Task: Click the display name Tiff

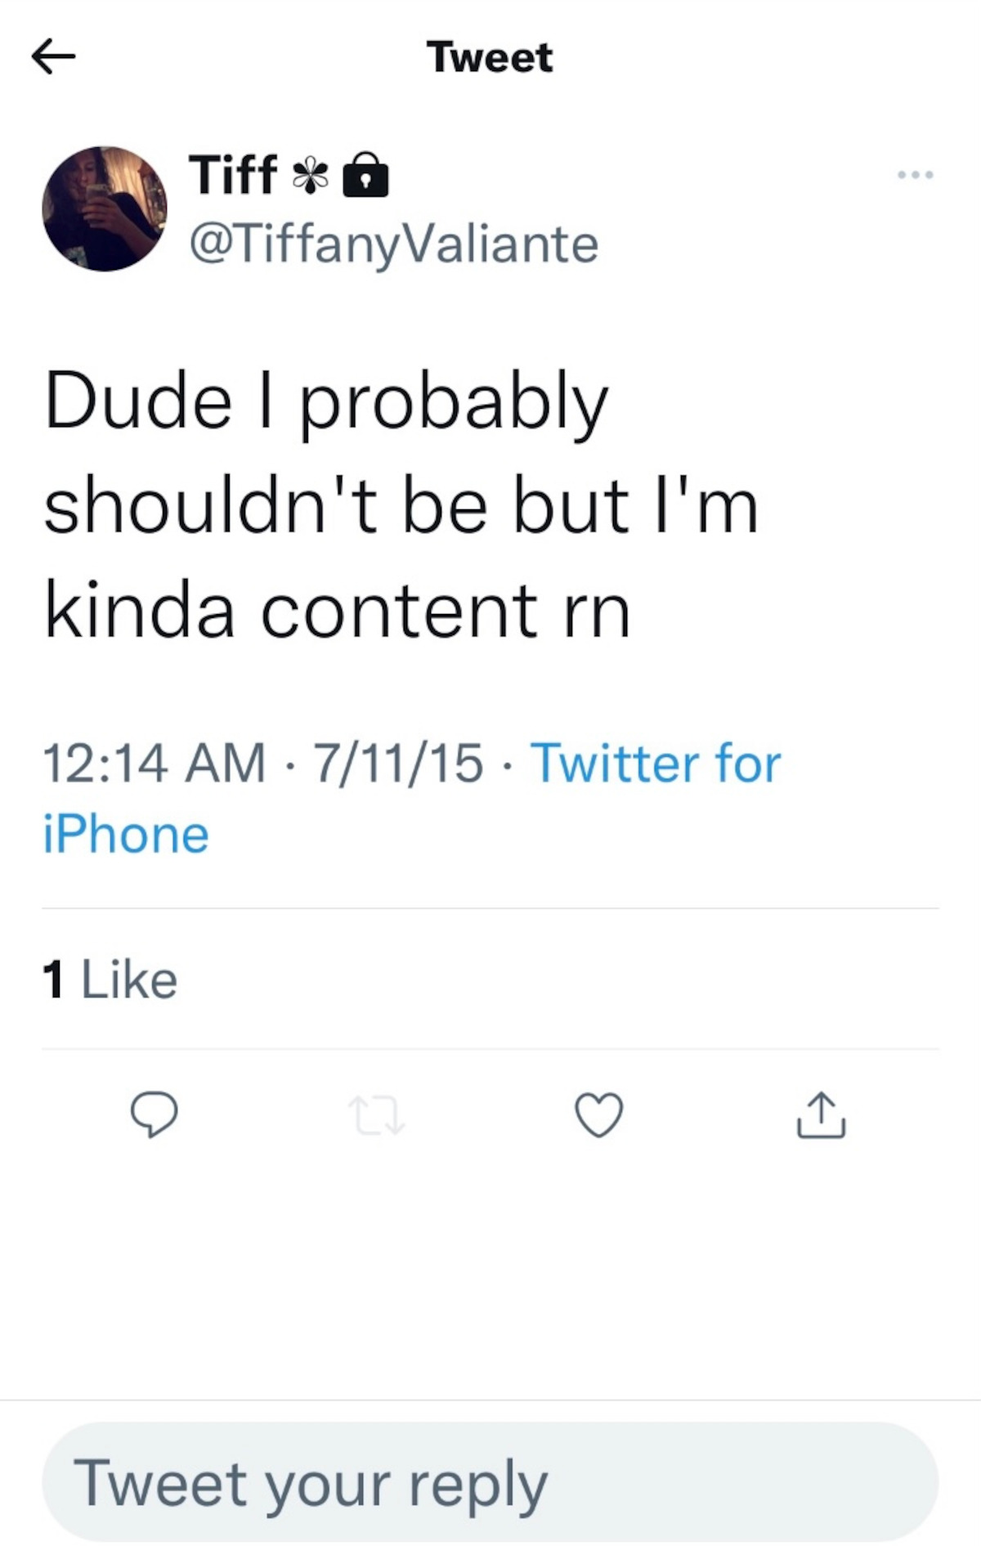Action: (233, 174)
